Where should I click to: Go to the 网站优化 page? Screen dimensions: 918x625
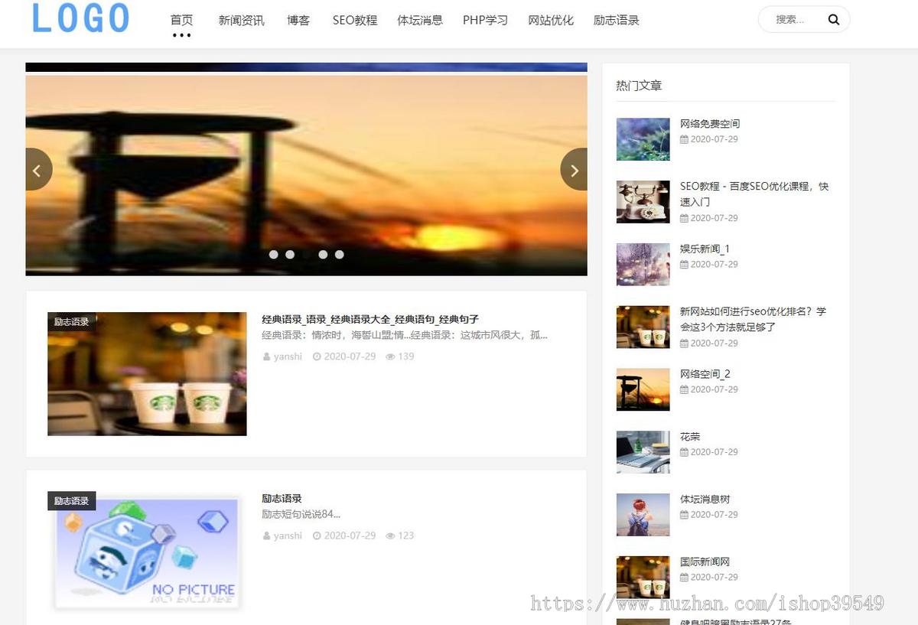tap(551, 20)
